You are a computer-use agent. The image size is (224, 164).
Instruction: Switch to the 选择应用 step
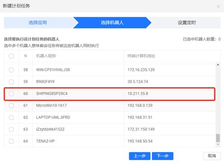point(38,22)
